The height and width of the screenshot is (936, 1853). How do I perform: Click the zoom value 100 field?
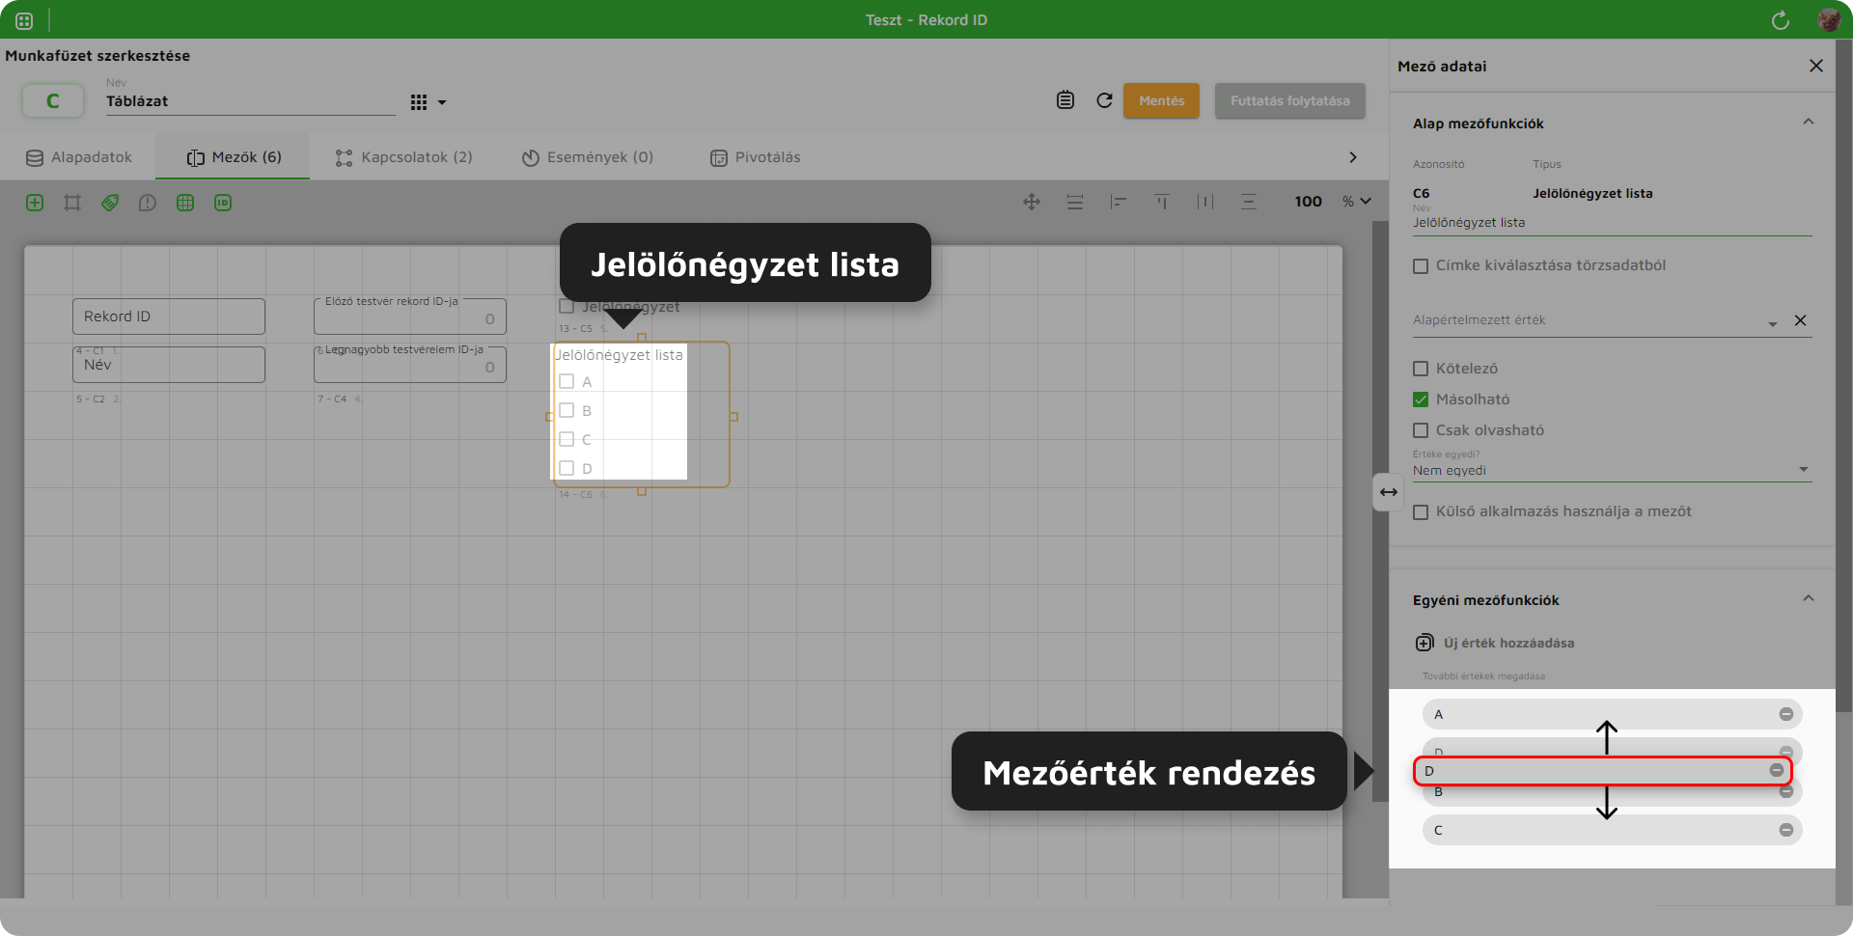pyautogui.click(x=1309, y=202)
